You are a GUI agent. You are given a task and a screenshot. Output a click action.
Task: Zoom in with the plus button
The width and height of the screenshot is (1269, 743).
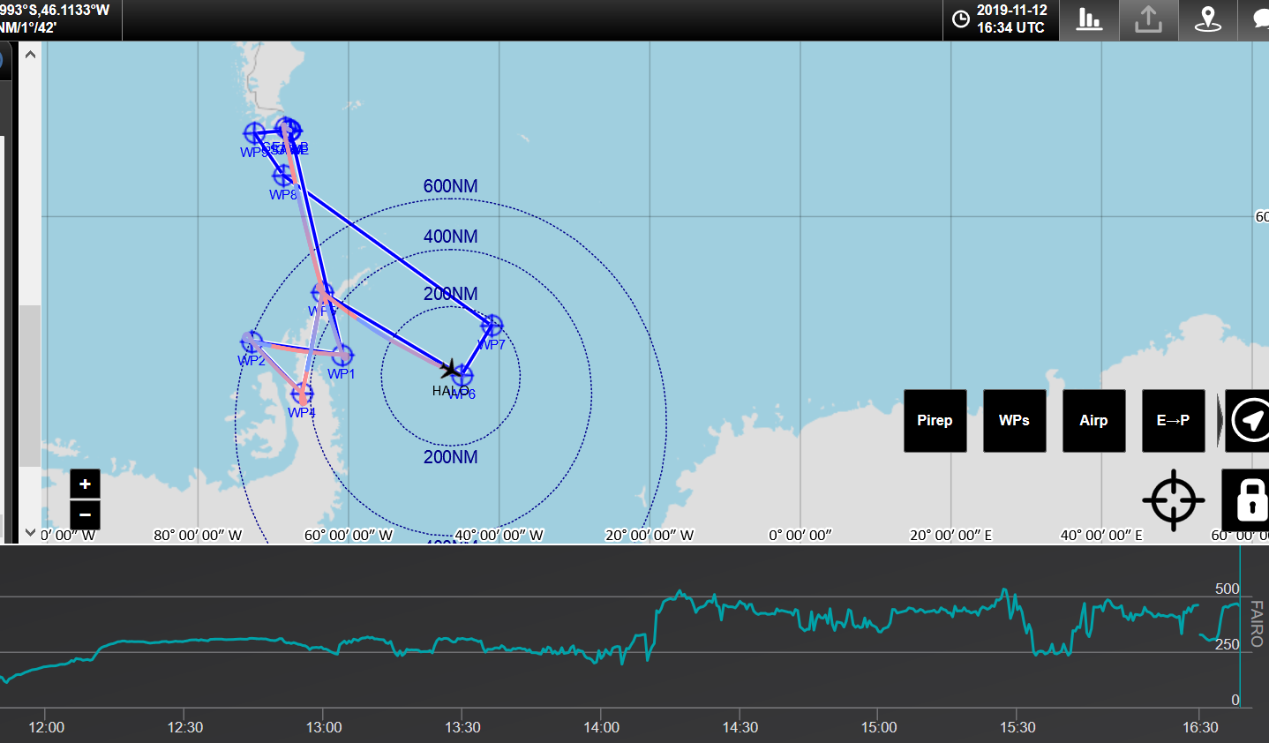coord(86,484)
